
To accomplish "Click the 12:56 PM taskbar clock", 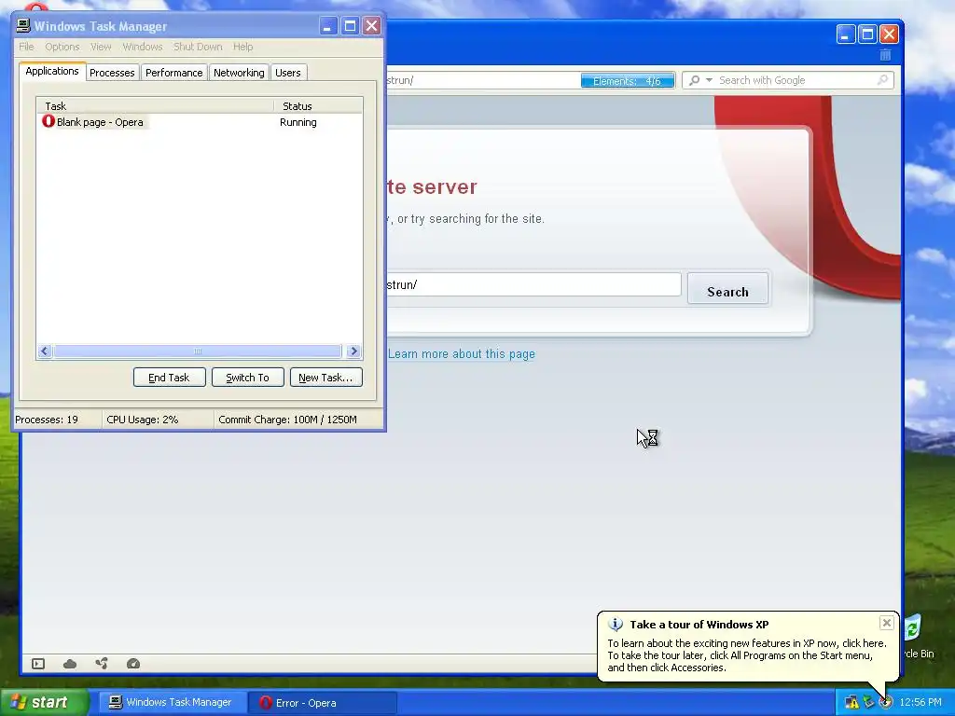I will 920,703.
